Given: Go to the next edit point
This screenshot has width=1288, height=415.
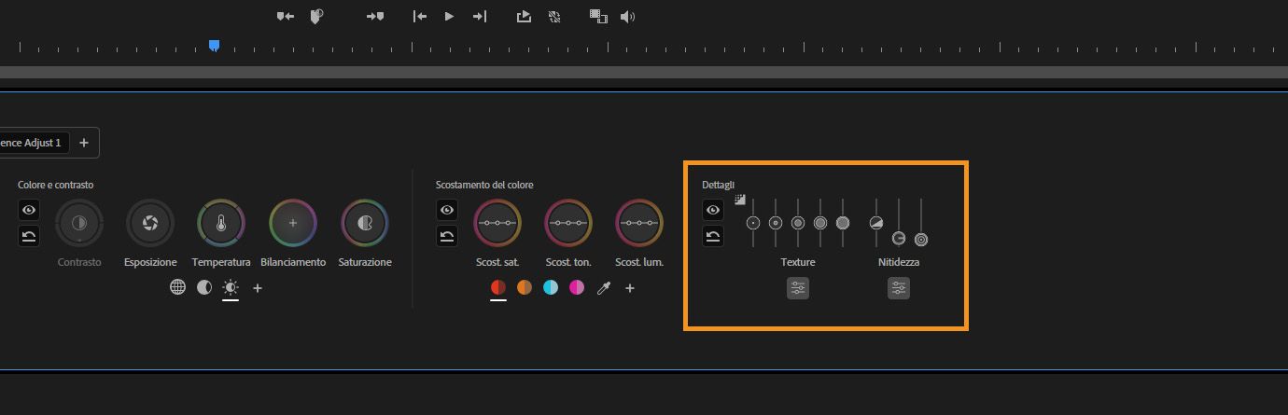Looking at the screenshot, I should [x=480, y=17].
